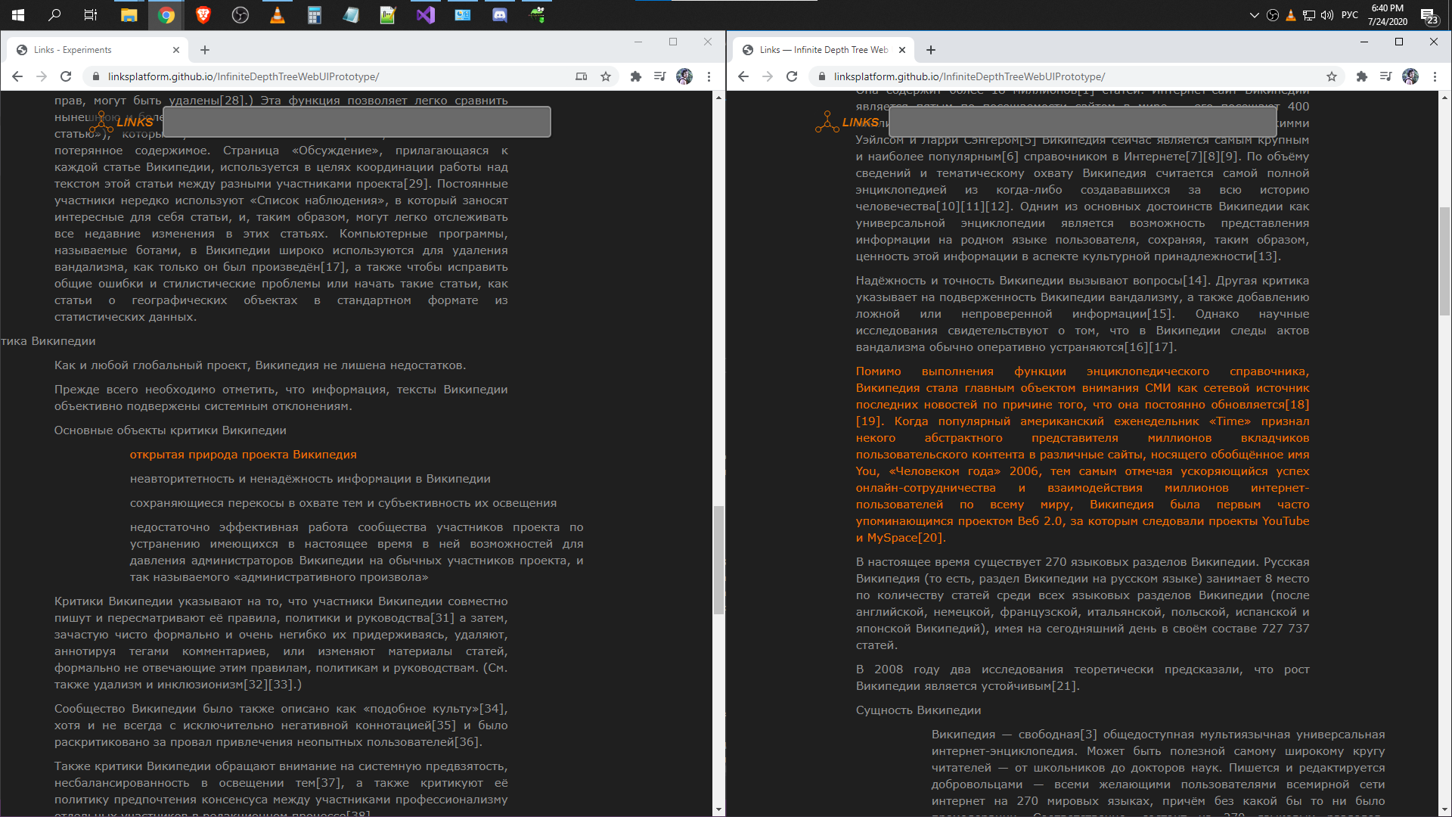
Task: Open Extensions in the left Chrome window
Action: [x=636, y=76]
